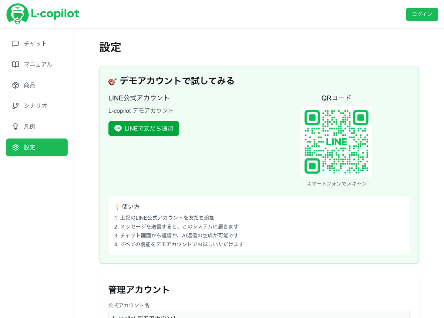Click the QR code image
This screenshot has height=318, width=444.
(x=336, y=142)
